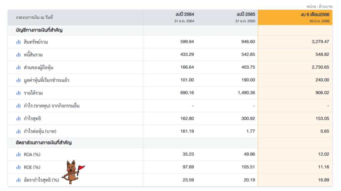Open the chart icon beside ROE (%)
The image size is (341, 191).
point(18,167)
